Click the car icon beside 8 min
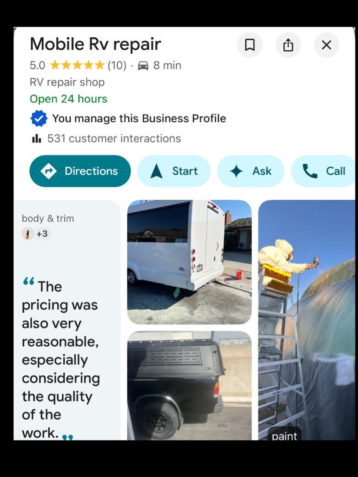Image resolution: width=358 pixels, height=477 pixels. click(143, 65)
